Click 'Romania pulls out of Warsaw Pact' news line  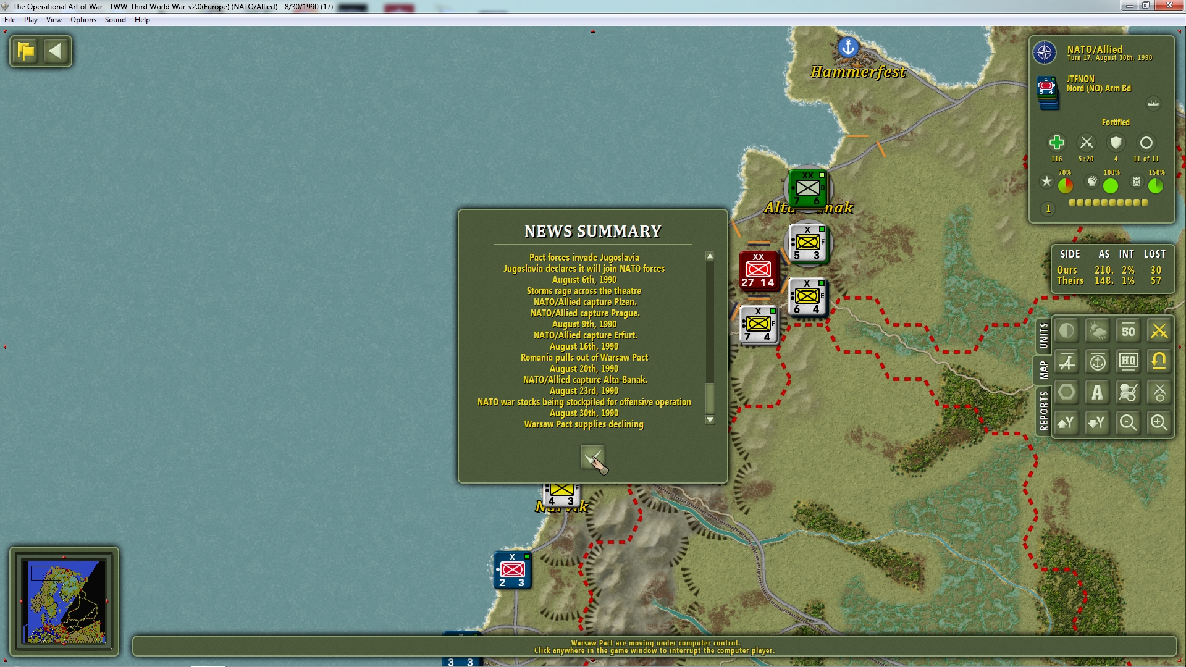584,358
